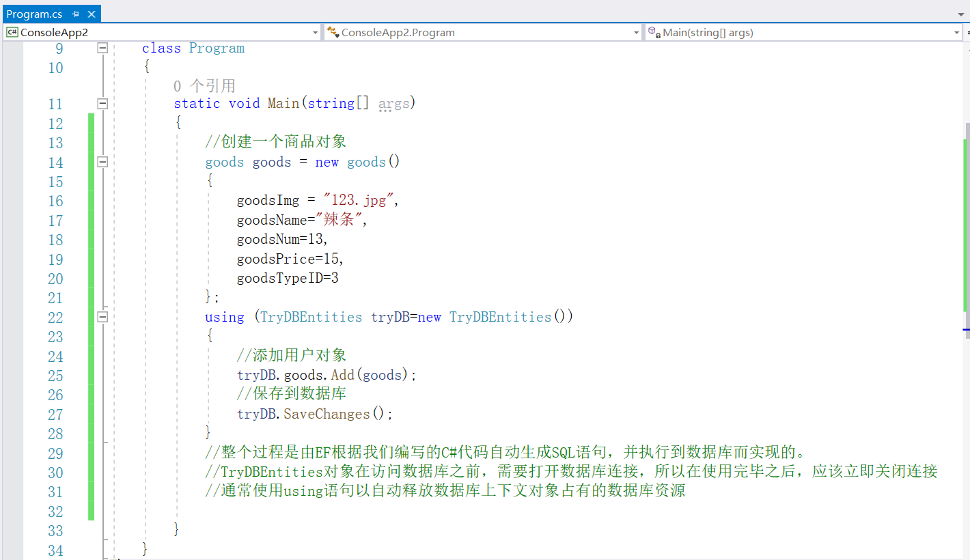
Task: Click the method cube icon beside Main(string[] args)
Action: pos(652,31)
